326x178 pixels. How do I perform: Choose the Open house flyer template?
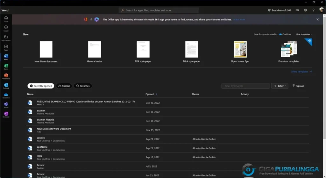click(240, 52)
